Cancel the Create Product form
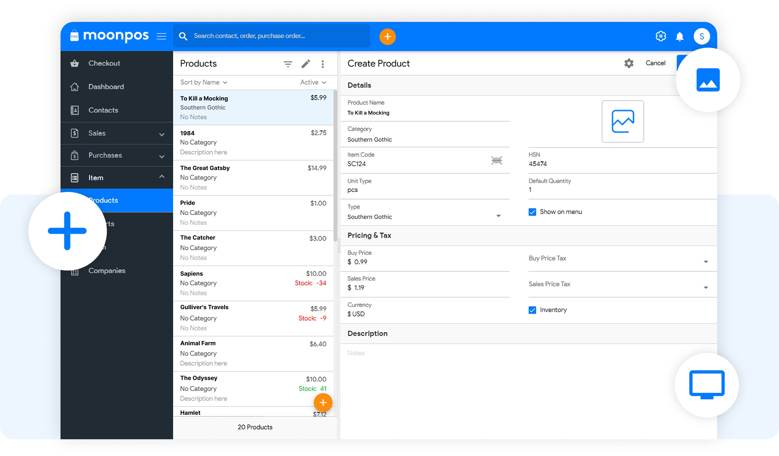The image size is (779, 456). pos(655,63)
